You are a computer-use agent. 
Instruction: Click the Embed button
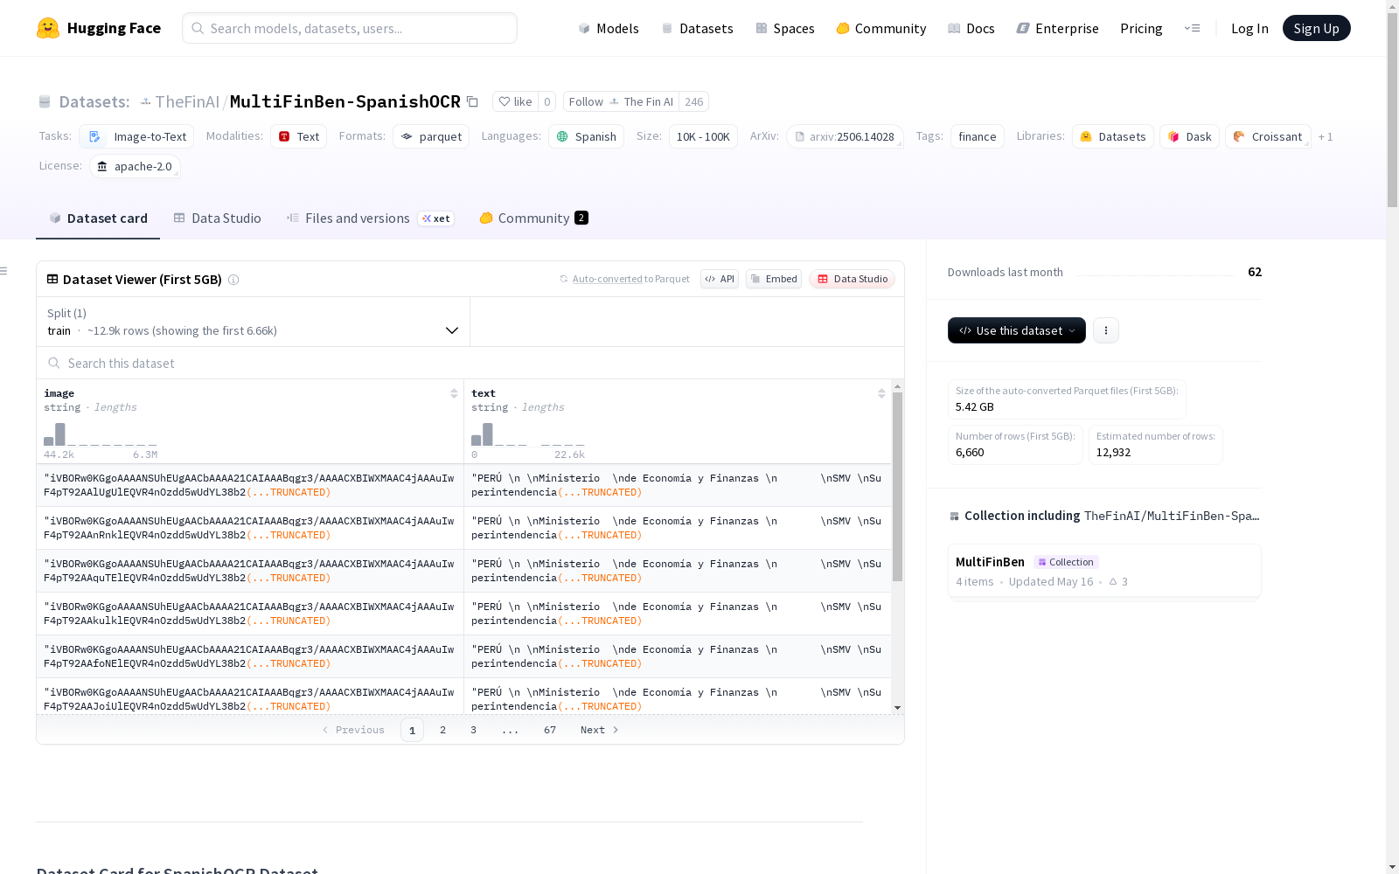coord(774,279)
